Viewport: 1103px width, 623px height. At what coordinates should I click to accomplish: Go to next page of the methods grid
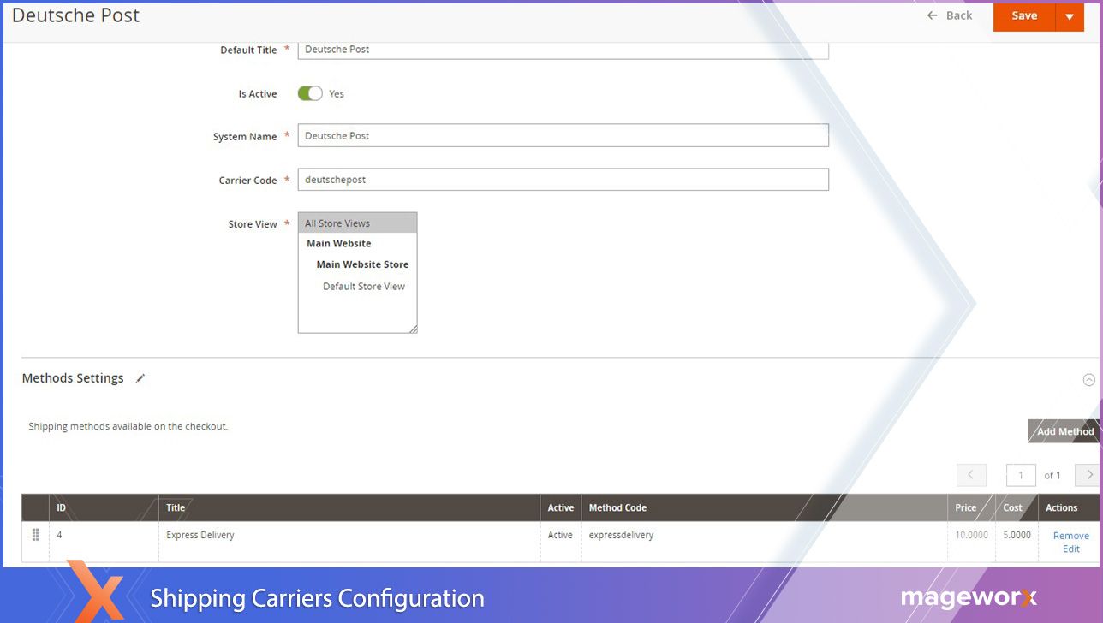pos(1088,474)
